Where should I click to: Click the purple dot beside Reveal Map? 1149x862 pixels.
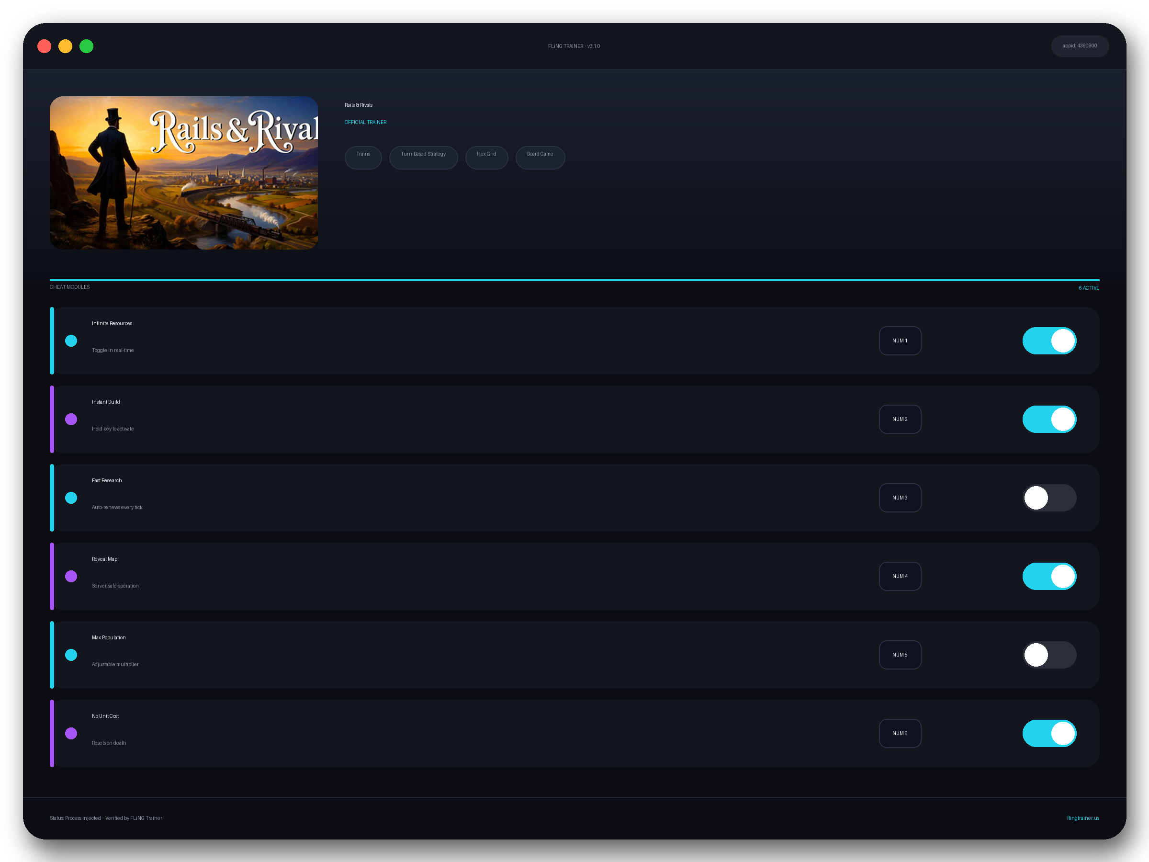(71, 576)
